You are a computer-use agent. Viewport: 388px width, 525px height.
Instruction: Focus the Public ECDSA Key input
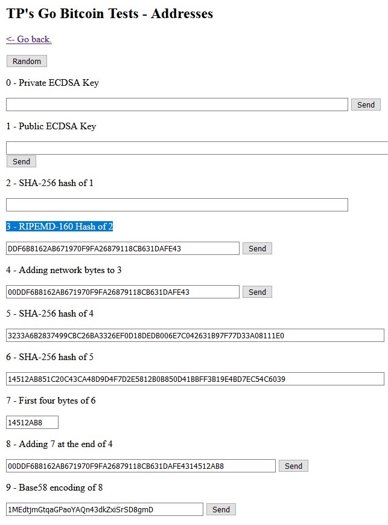point(197,148)
